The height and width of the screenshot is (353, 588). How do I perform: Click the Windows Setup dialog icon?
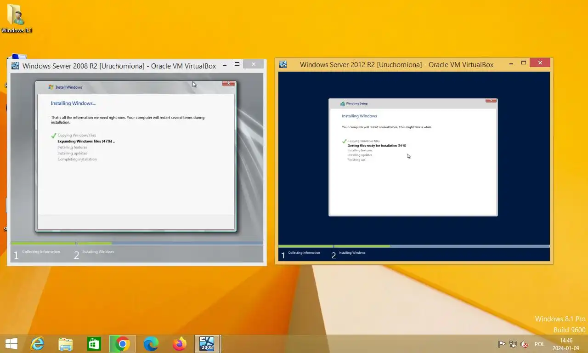(x=342, y=103)
